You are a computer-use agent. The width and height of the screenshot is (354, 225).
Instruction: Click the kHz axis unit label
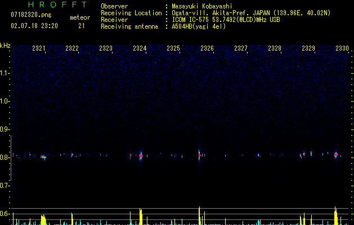pos(5,46)
